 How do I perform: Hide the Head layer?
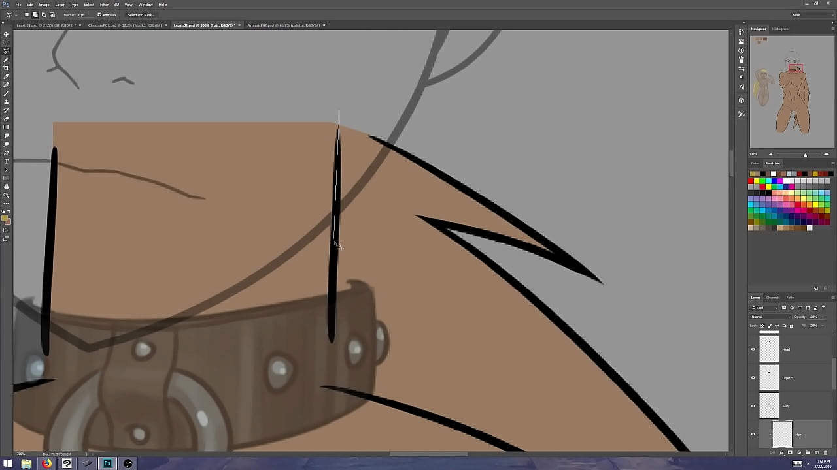click(x=753, y=349)
